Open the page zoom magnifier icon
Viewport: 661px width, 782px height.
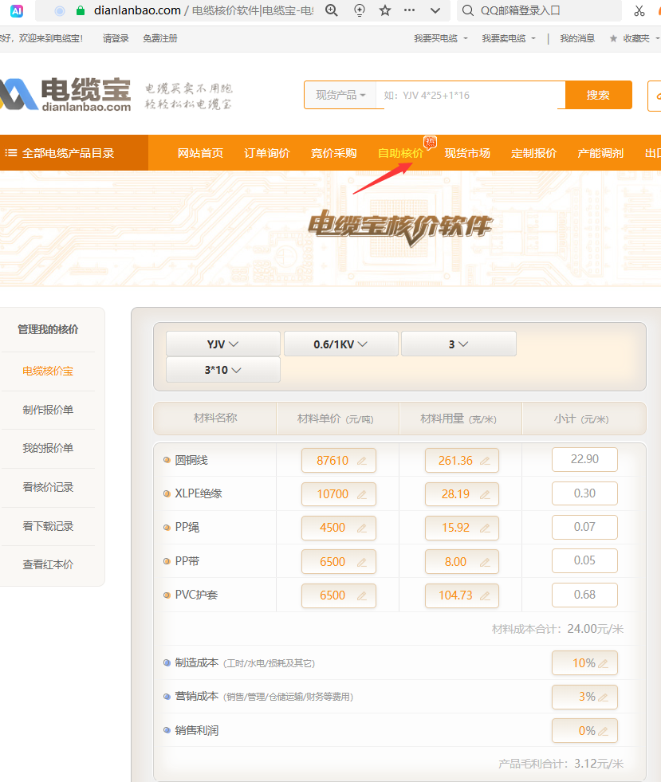(x=331, y=10)
